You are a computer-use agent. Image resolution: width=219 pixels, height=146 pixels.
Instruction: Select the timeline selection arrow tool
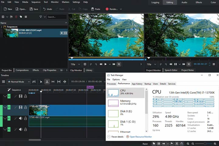[x=41, y=82]
